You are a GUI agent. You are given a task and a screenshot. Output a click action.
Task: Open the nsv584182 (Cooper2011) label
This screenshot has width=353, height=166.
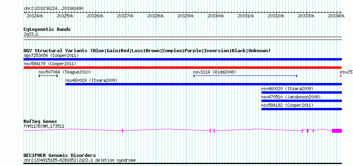tap(287, 105)
